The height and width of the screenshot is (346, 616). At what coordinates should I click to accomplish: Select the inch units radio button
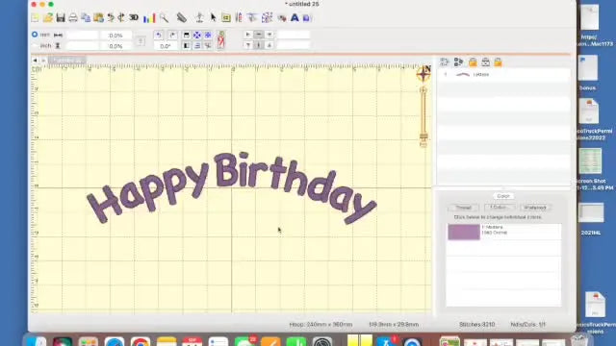35,45
